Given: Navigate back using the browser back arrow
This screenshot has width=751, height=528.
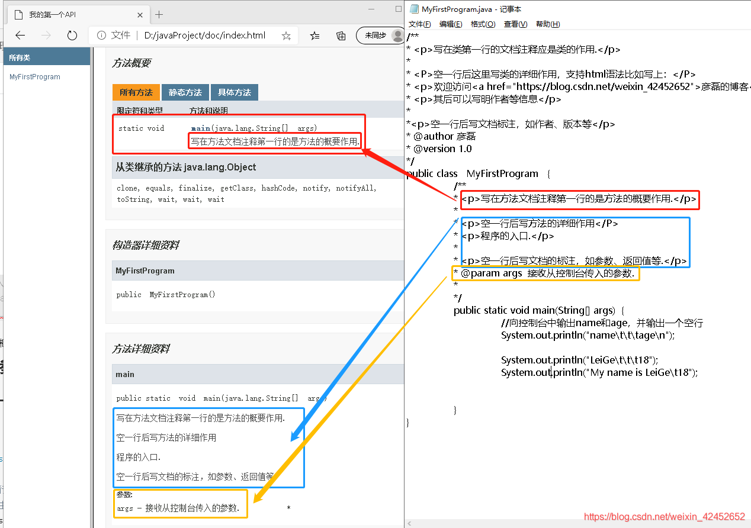Looking at the screenshot, I should point(20,36).
